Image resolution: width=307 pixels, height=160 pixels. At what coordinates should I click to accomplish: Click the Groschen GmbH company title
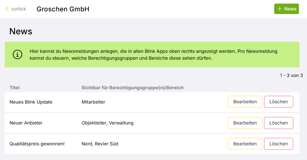pyautogui.click(x=63, y=9)
